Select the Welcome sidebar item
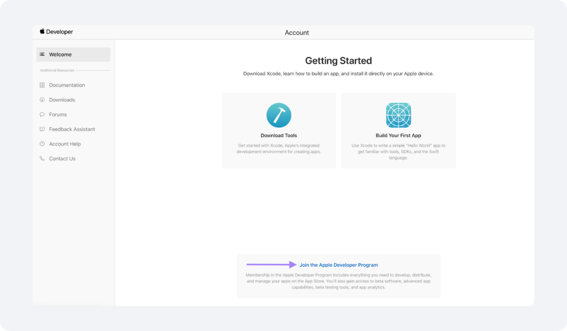567x331 pixels. point(74,55)
